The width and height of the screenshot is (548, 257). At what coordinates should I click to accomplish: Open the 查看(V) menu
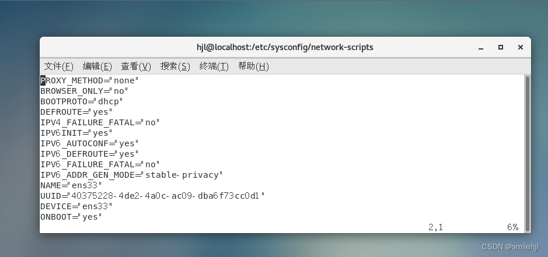(x=136, y=66)
